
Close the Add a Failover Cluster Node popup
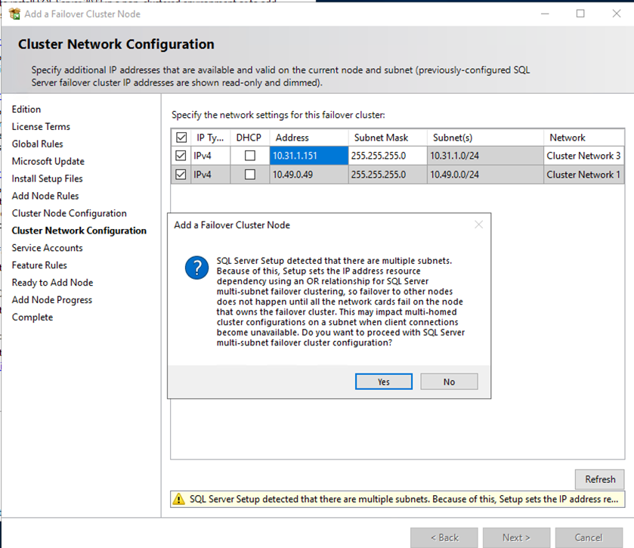[478, 224]
